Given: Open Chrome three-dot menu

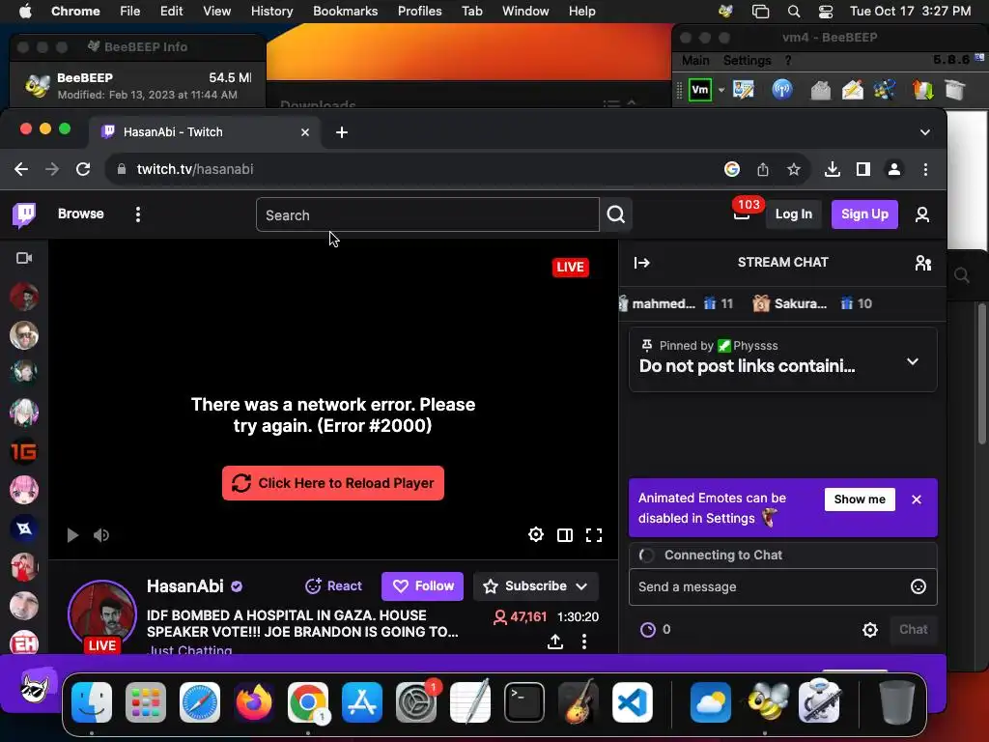Looking at the screenshot, I should [925, 169].
